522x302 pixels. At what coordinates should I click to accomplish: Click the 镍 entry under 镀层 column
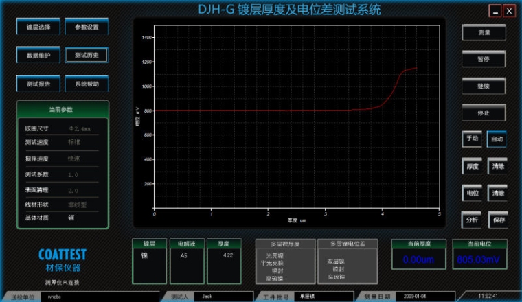(144, 255)
